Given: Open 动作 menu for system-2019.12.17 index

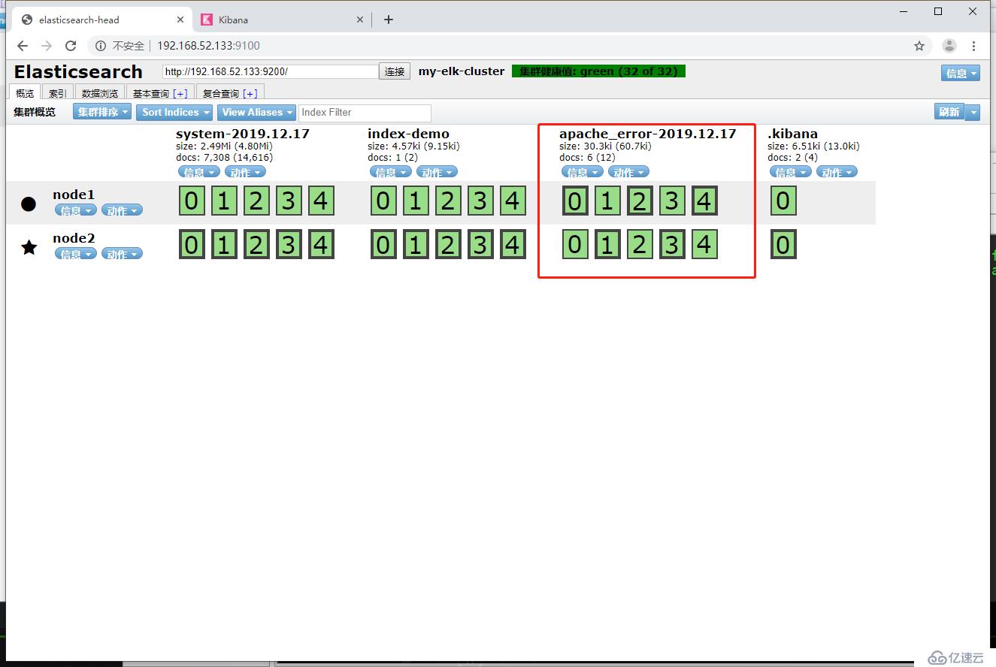Looking at the screenshot, I should (246, 172).
